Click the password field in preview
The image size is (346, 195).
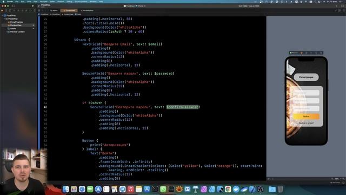pyautogui.click(x=306, y=101)
